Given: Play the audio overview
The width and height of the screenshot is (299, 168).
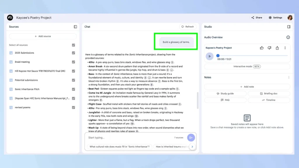Looking at the screenshot, I should [209, 56].
